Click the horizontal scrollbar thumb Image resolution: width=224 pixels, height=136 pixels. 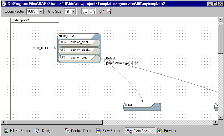pos(54,122)
